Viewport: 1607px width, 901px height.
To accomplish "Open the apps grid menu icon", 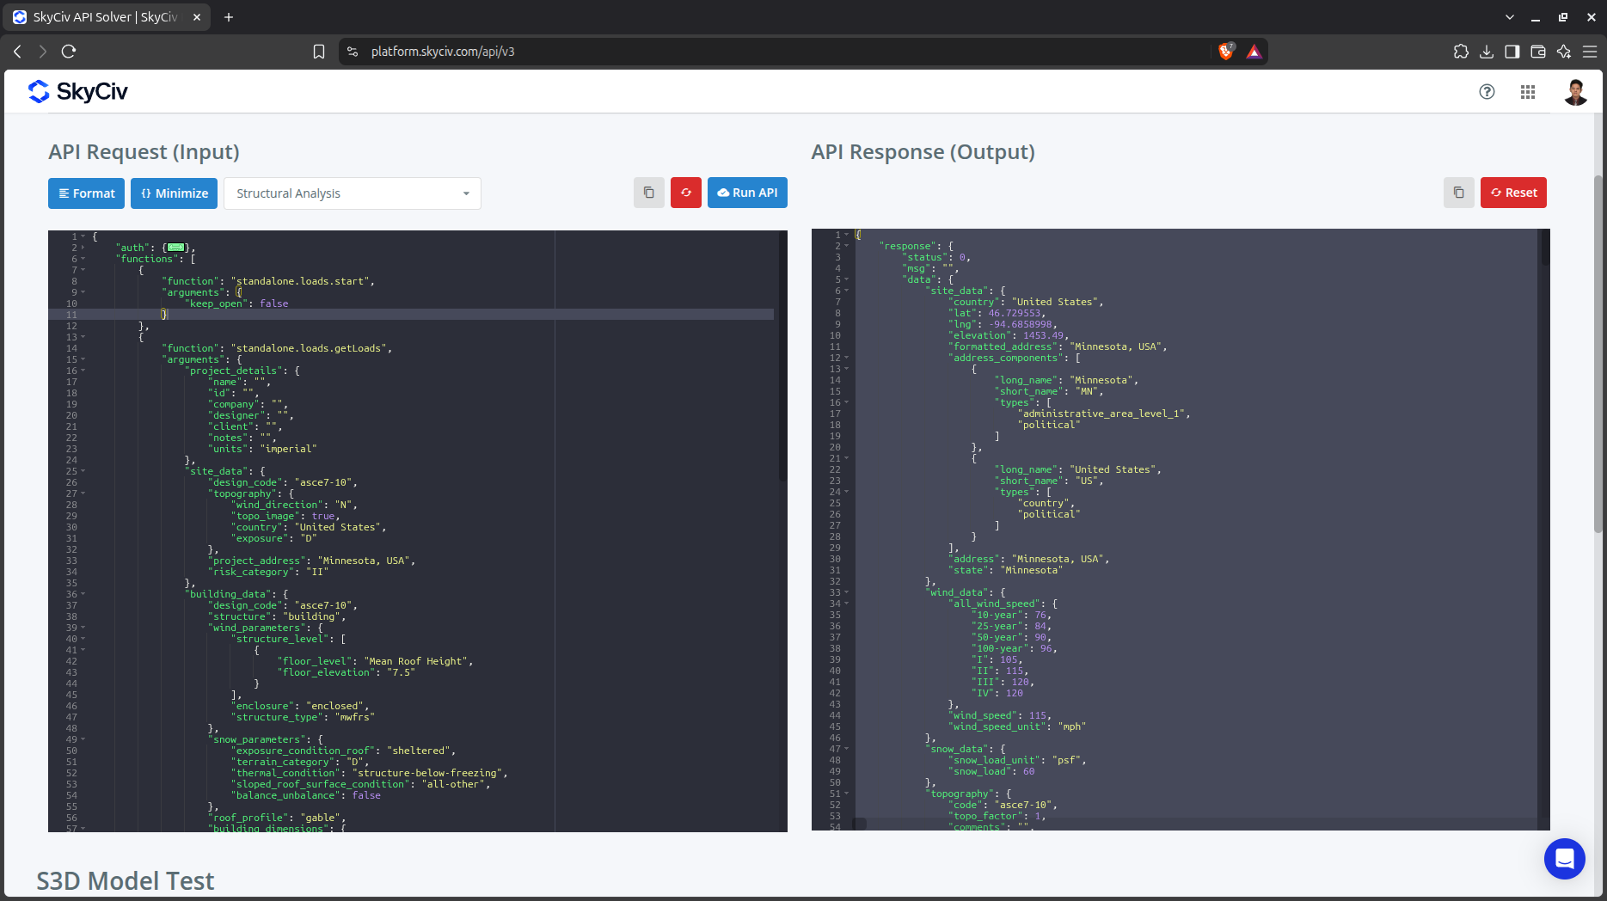I will tap(1528, 92).
